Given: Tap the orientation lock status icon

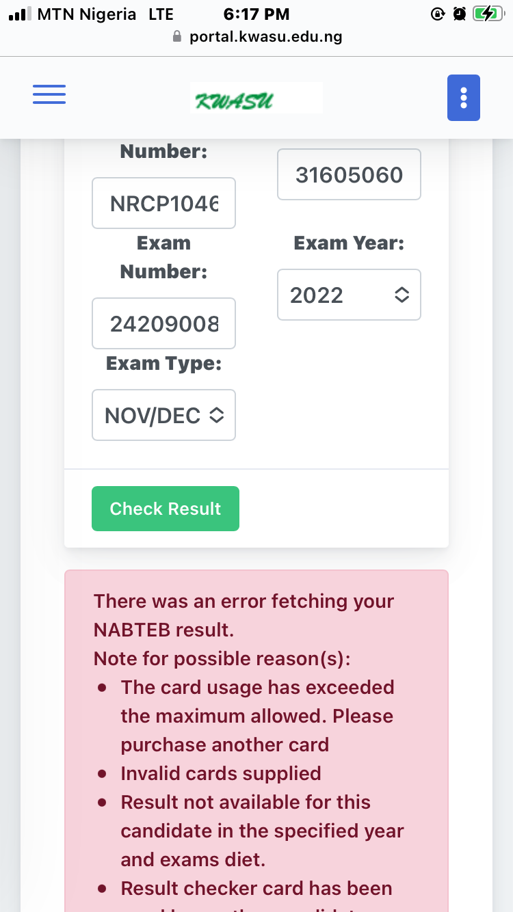Looking at the screenshot, I should (x=438, y=14).
